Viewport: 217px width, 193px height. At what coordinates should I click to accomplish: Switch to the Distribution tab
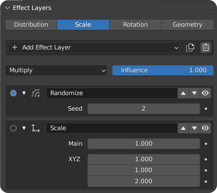(x=31, y=25)
